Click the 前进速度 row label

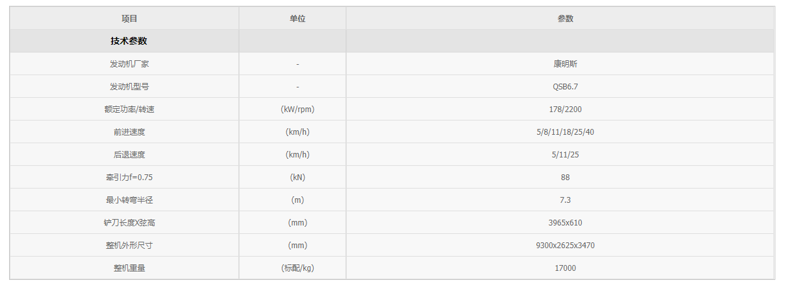(129, 132)
